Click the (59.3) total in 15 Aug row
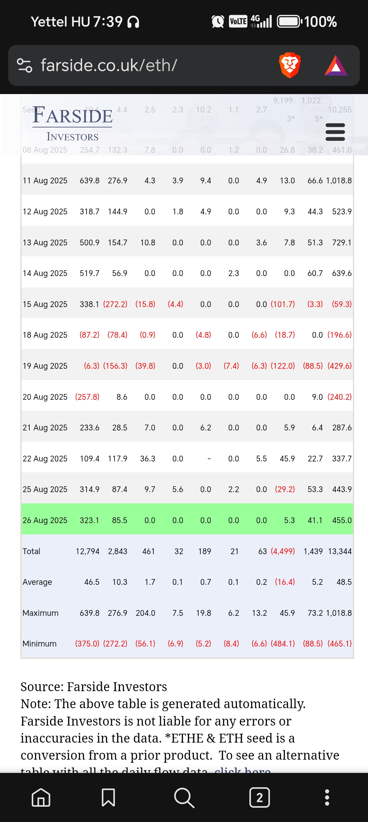368x822 pixels. pyautogui.click(x=342, y=304)
